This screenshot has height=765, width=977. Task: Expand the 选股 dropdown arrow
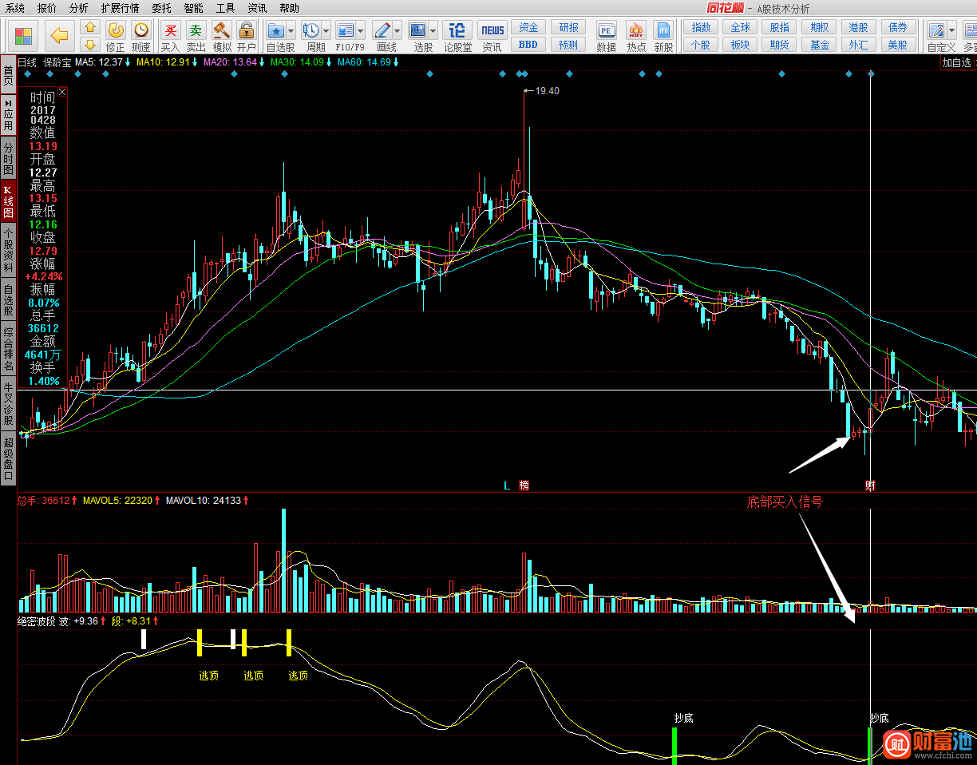432,31
